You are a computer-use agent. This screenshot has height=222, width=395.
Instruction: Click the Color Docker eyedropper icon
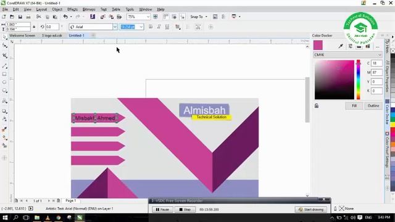(x=341, y=46)
